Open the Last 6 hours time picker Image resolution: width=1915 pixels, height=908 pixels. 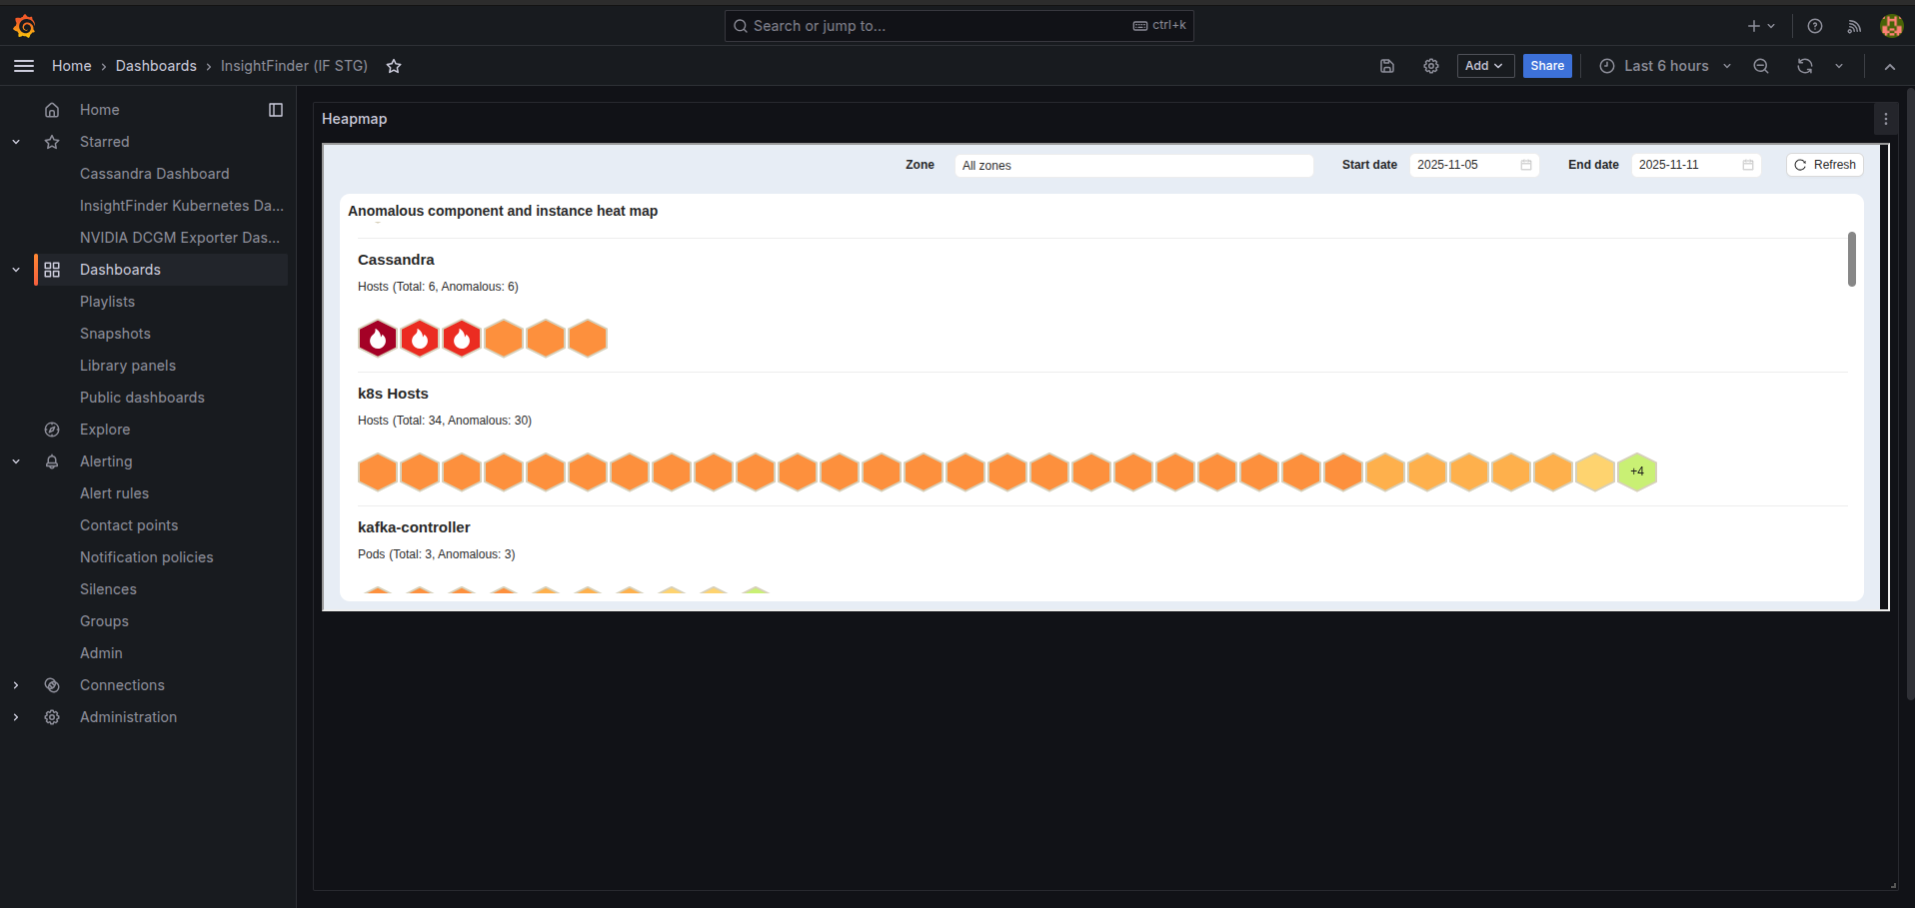1665,66
